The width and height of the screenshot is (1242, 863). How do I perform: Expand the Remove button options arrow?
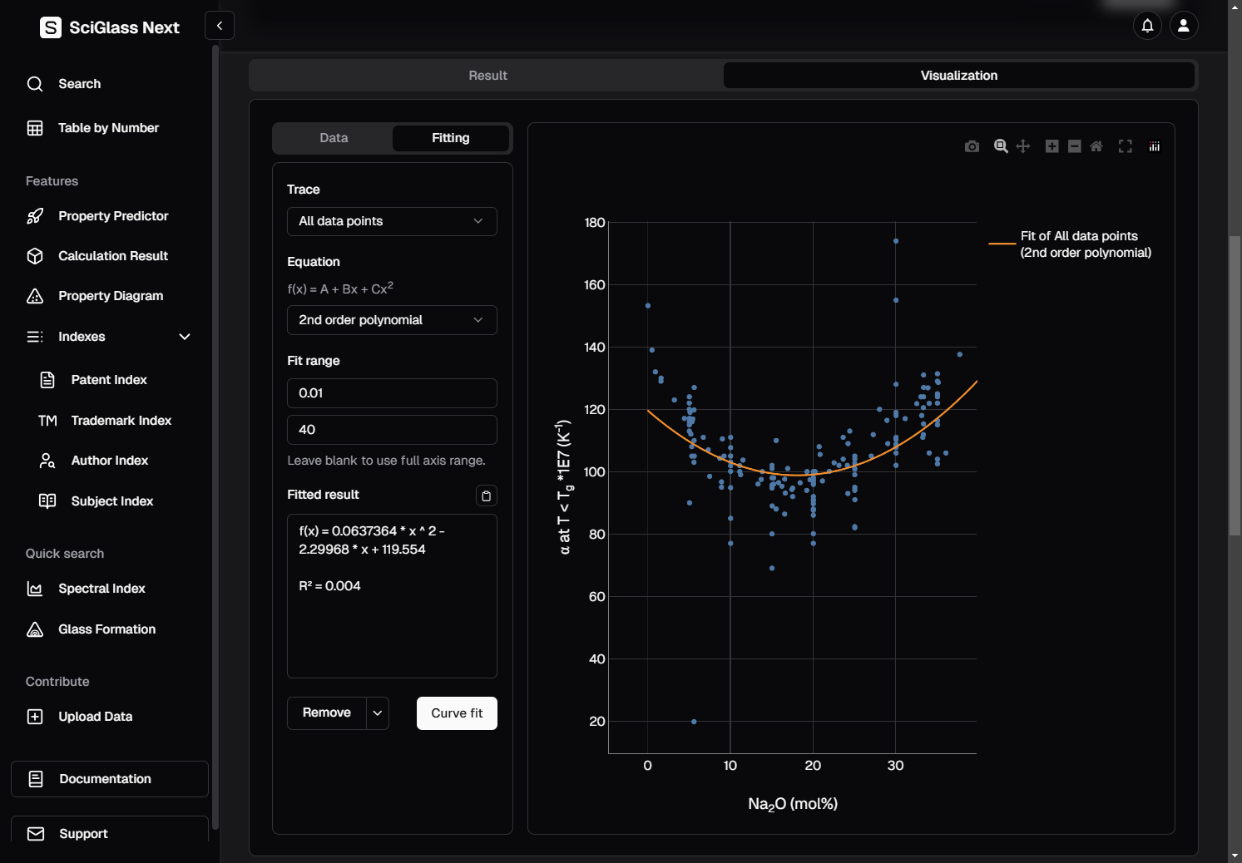pos(378,713)
